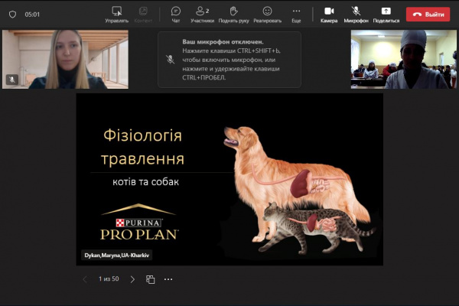
Task: Click muted mic icon on left video
Action: pos(12,80)
